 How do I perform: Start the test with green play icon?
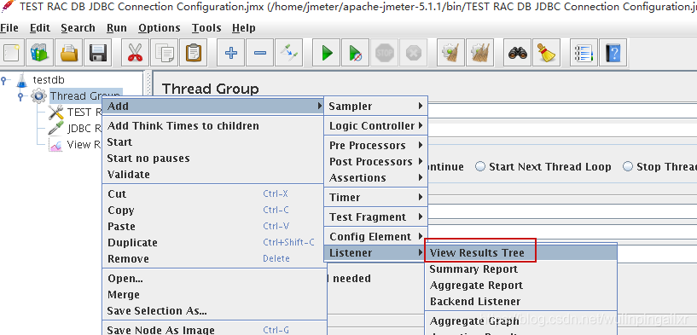pos(327,53)
